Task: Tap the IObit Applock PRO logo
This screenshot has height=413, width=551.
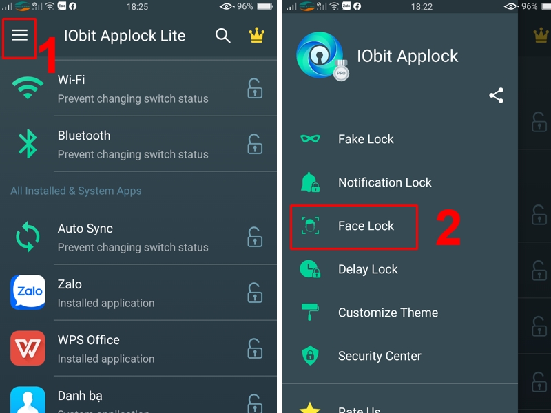Action: pos(322,56)
